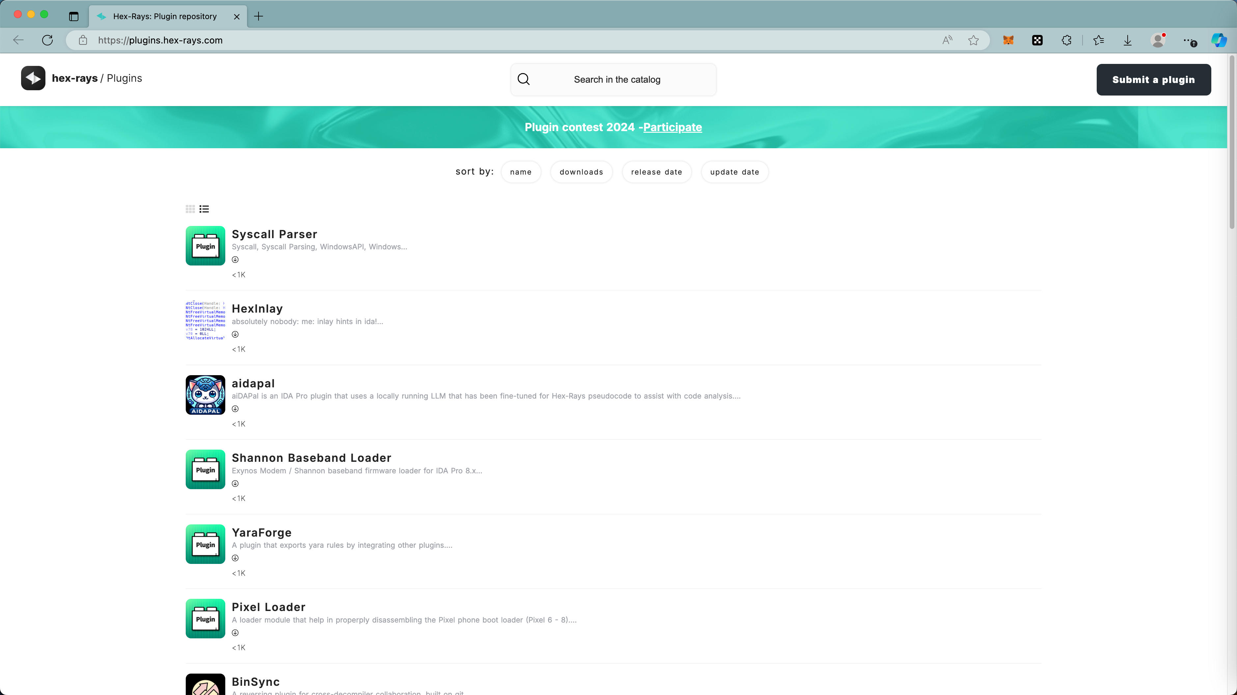Open the MetaMask fox extension
This screenshot has width=1237, height=695.
[1008, 40]
